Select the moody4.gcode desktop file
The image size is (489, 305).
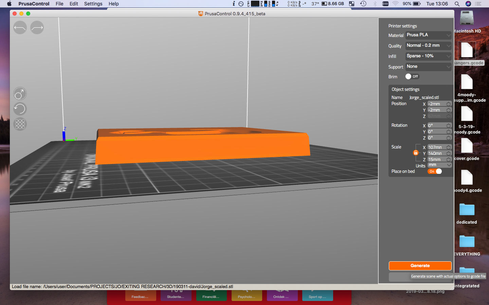[467, 178]
